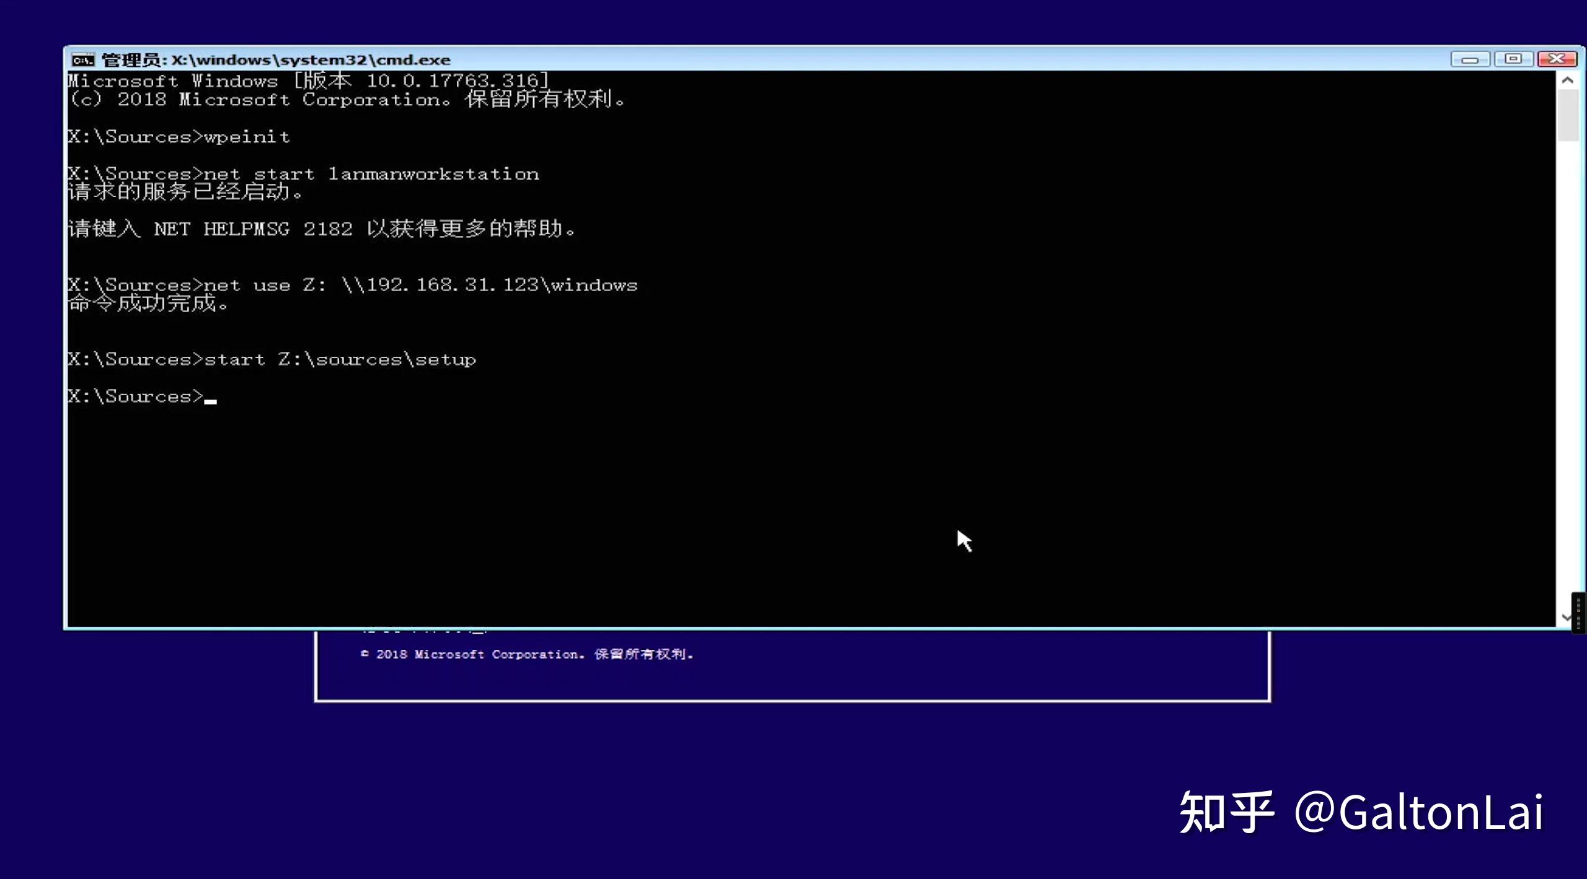Click the vertical scrollbar thumb
The image size is (1587, 879).
tap(1568, 116)
